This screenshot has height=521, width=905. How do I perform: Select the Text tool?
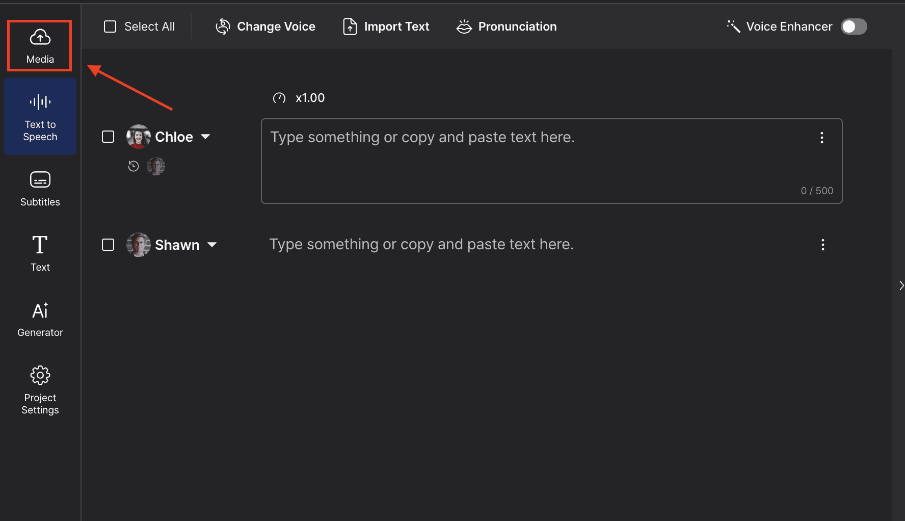[40, 253]
